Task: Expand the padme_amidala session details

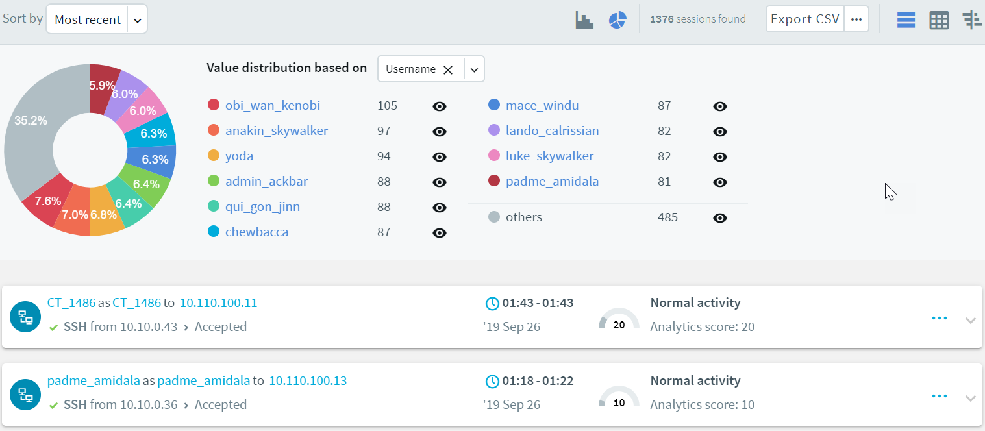Action: coord(970,398)
